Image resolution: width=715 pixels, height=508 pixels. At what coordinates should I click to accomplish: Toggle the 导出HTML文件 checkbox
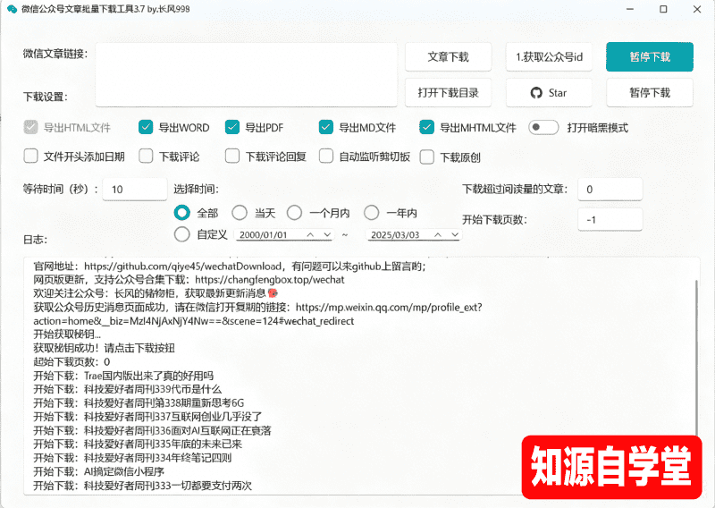coord(30,127)
